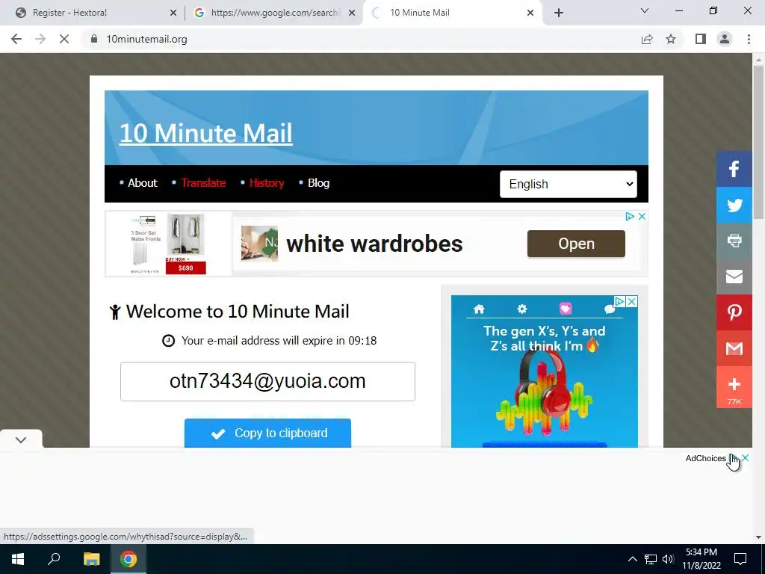Show hidden system tray icons

coord(632,559)
